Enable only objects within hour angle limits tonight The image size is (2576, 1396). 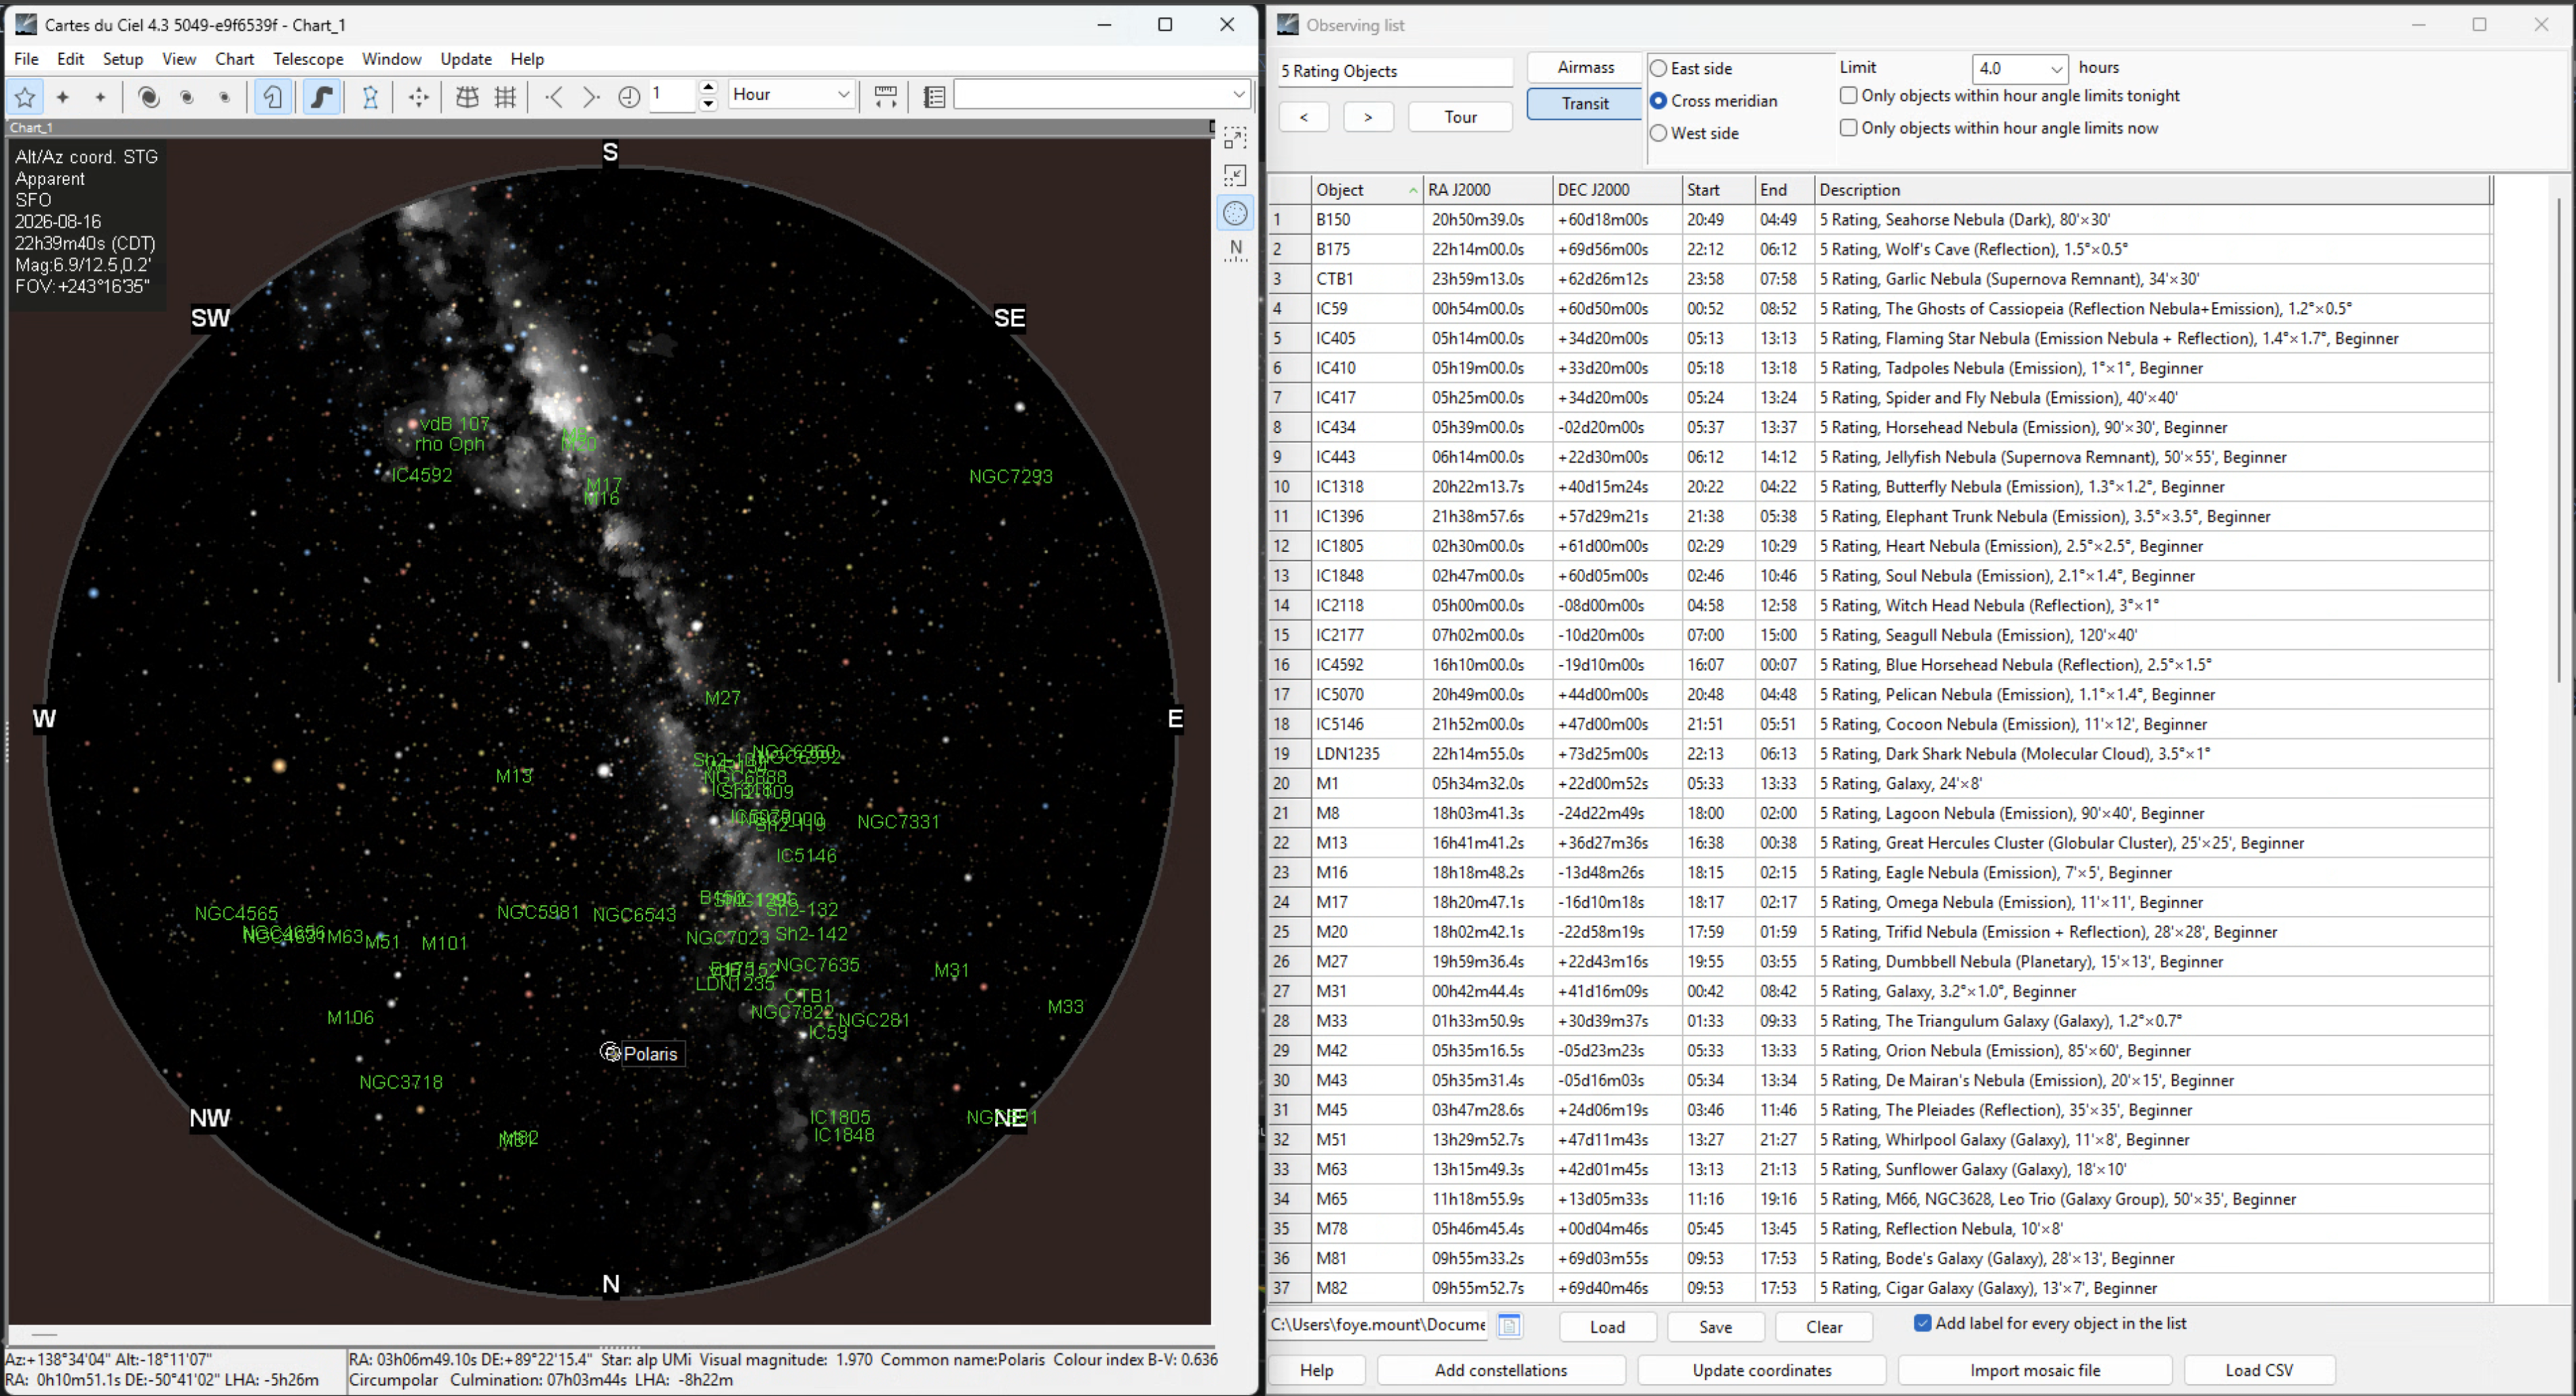click(1849, 96)
